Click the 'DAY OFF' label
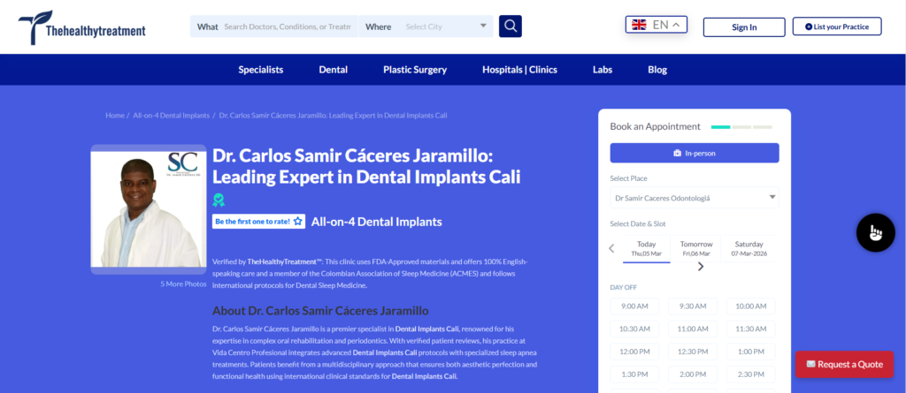 click(x=624, y=287)
